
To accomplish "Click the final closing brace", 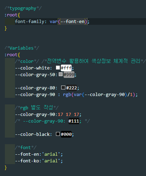I will pyautogui.click(x=6, y=168).
